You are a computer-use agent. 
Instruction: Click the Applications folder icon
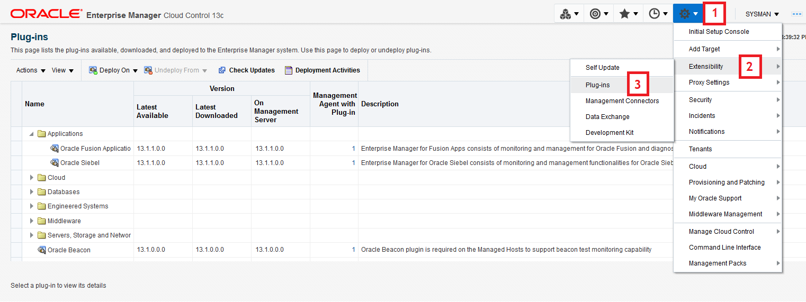pyautogui.click(x=42, y=134)
